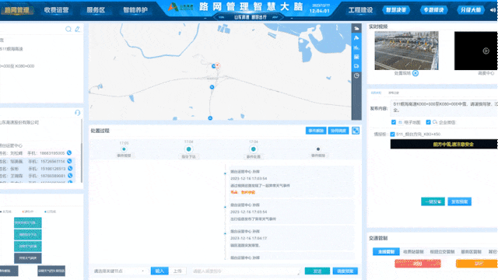Uncheck the 企业微信 checkbox
The width and height of the screenshot is (498, 280).
coord(428,122)
